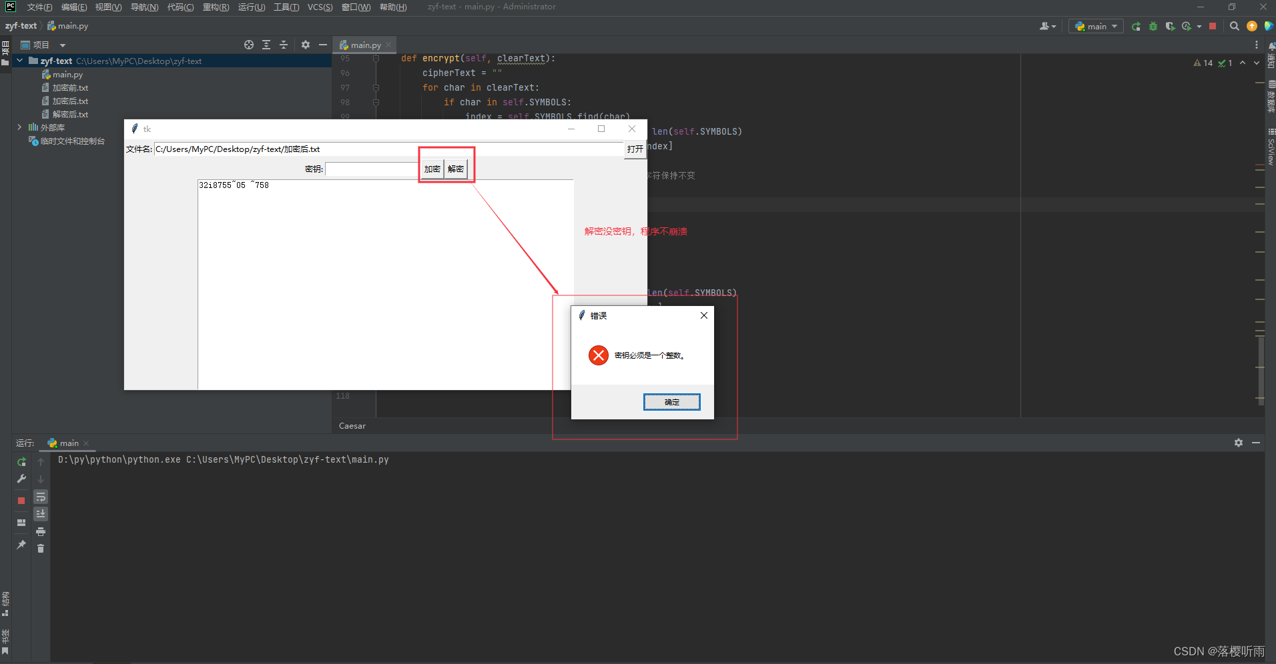
Task: Pin the Run tab
Action: coord(21,545)
